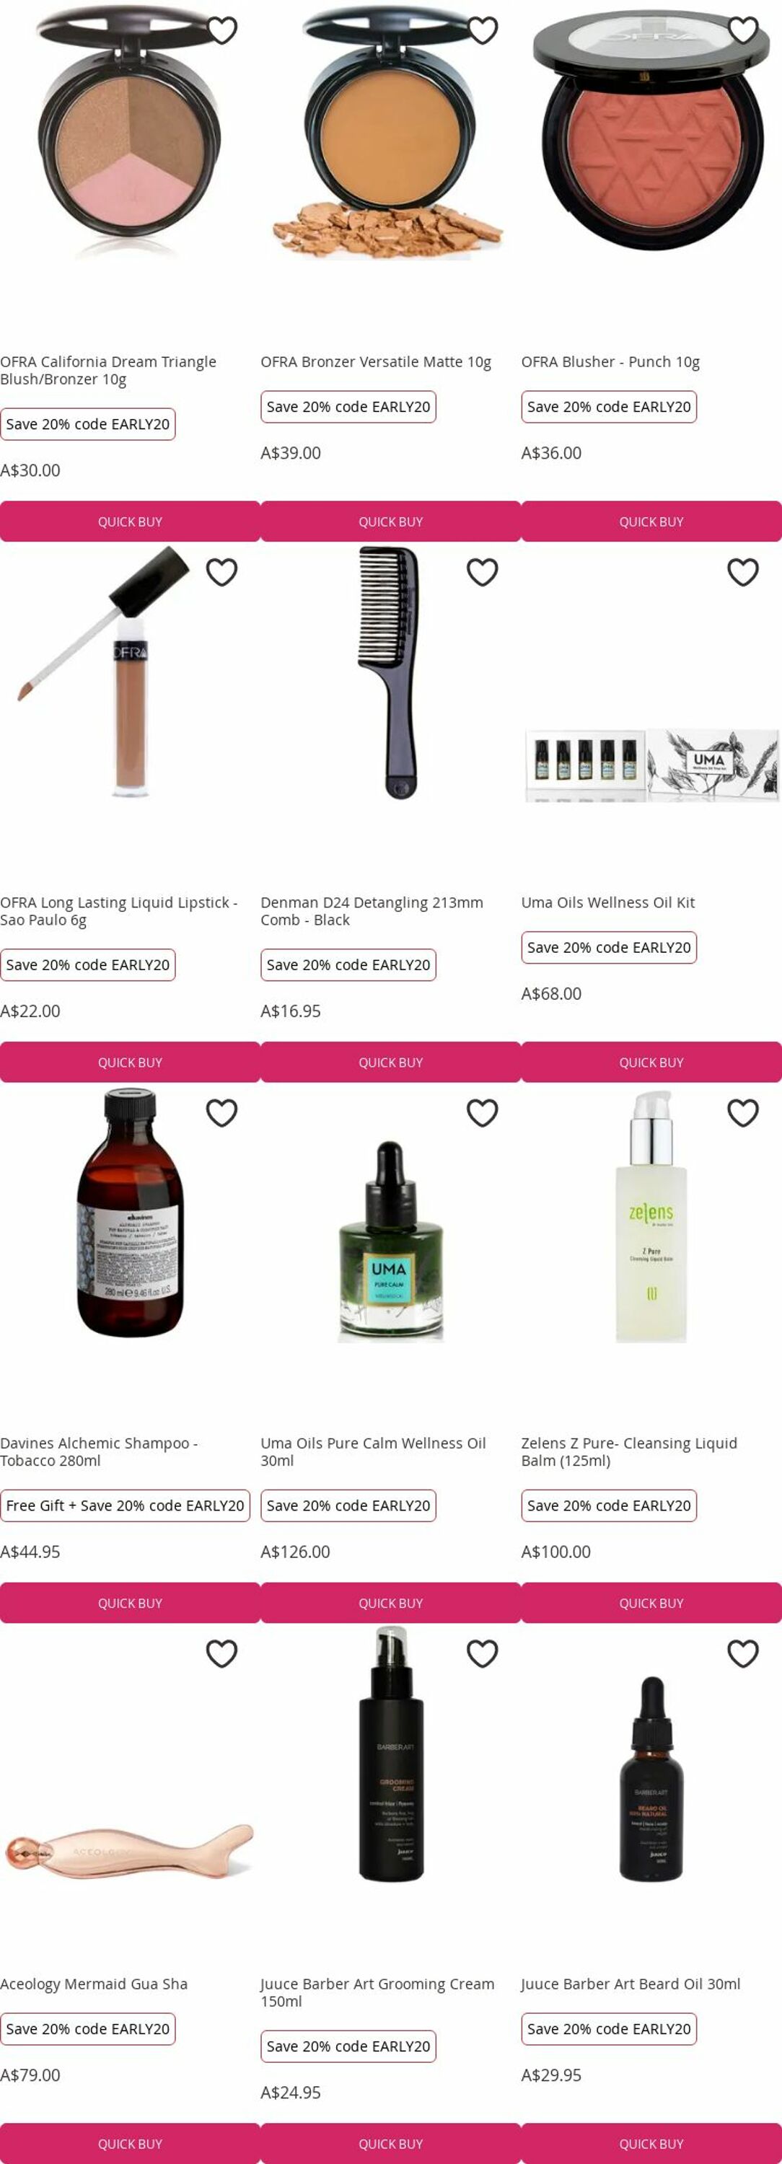
Task: Add OFRA California Dream Triangle to wishlist
Action: tap(221, 30)
